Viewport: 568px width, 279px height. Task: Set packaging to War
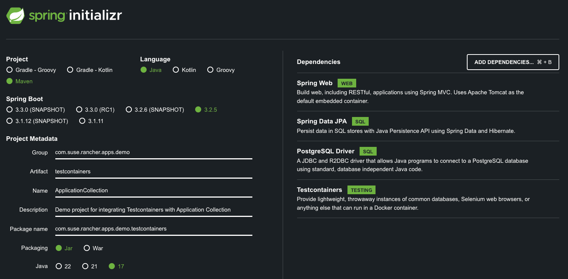point(87,248)
